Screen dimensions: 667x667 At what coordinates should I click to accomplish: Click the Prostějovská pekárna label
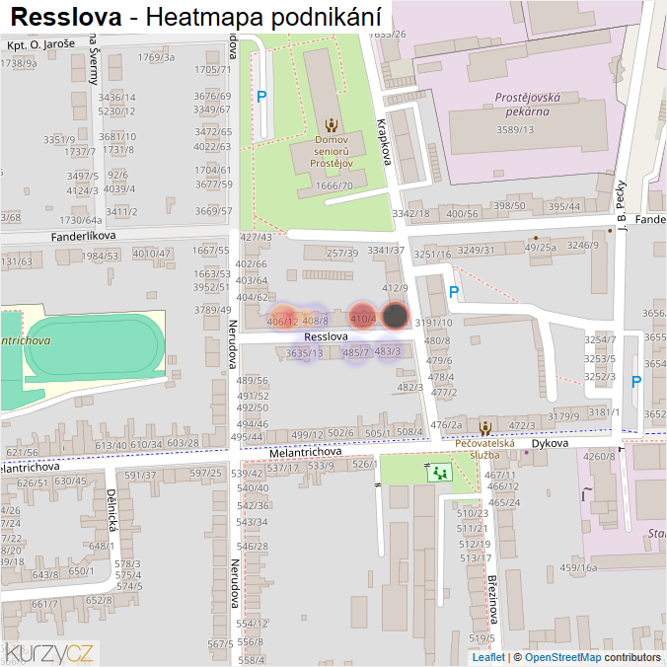[528, 105]
